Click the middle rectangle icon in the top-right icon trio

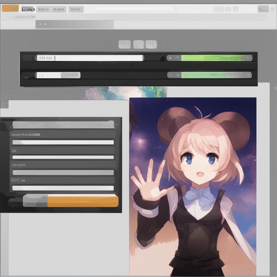(x=228, y=9)
